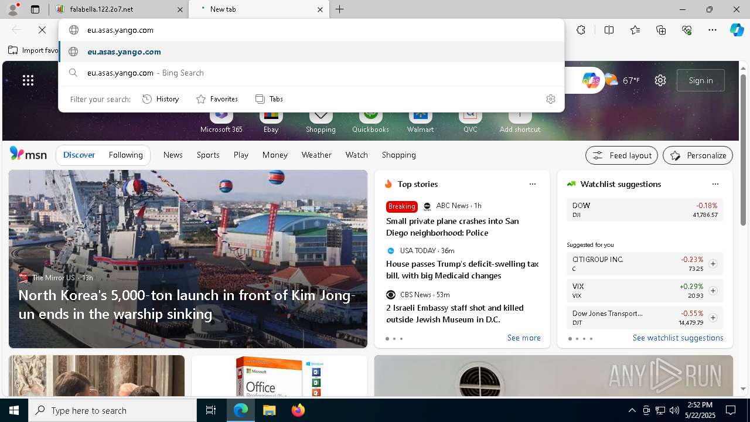Filter search by History

tap(161, 99)
